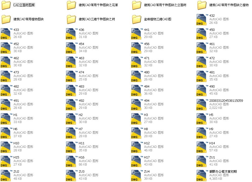The image size is (252, 182).
Task: Select the file name label 473
Action: [x=16, y=72]
